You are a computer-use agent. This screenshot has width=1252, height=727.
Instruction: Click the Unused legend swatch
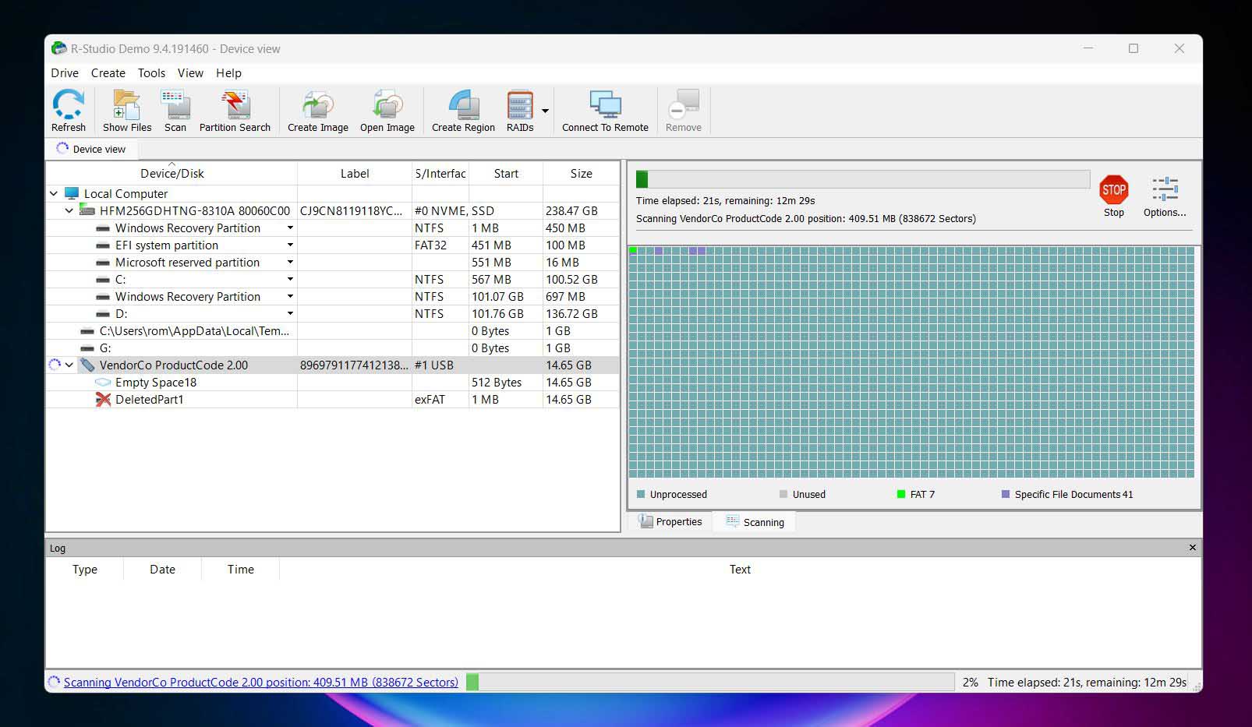click(x=783, y=494)
